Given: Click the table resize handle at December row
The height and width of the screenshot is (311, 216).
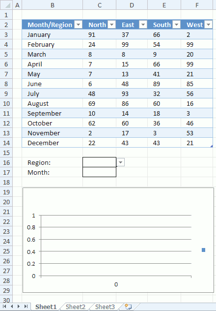Looking at the screenshot, I should pyautogui.click(x=212, y=146).
